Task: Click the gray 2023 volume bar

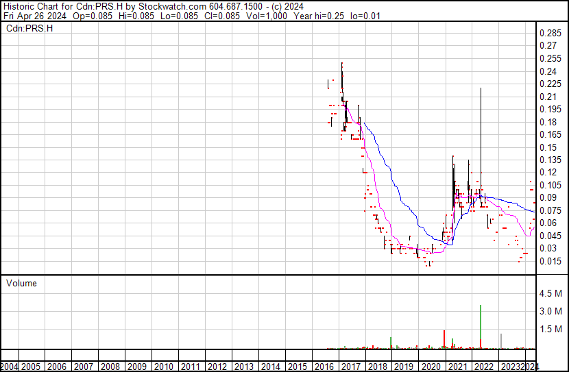Action: tap(501, 340)
